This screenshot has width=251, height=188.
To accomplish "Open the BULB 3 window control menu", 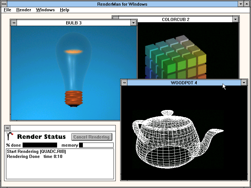I will pos(14,23).
